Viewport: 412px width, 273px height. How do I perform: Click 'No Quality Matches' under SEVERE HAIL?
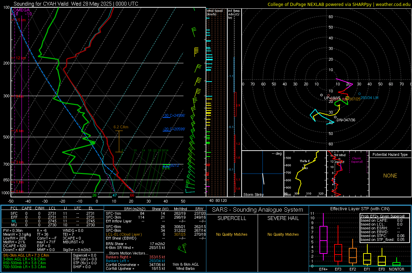coord(283,234)
